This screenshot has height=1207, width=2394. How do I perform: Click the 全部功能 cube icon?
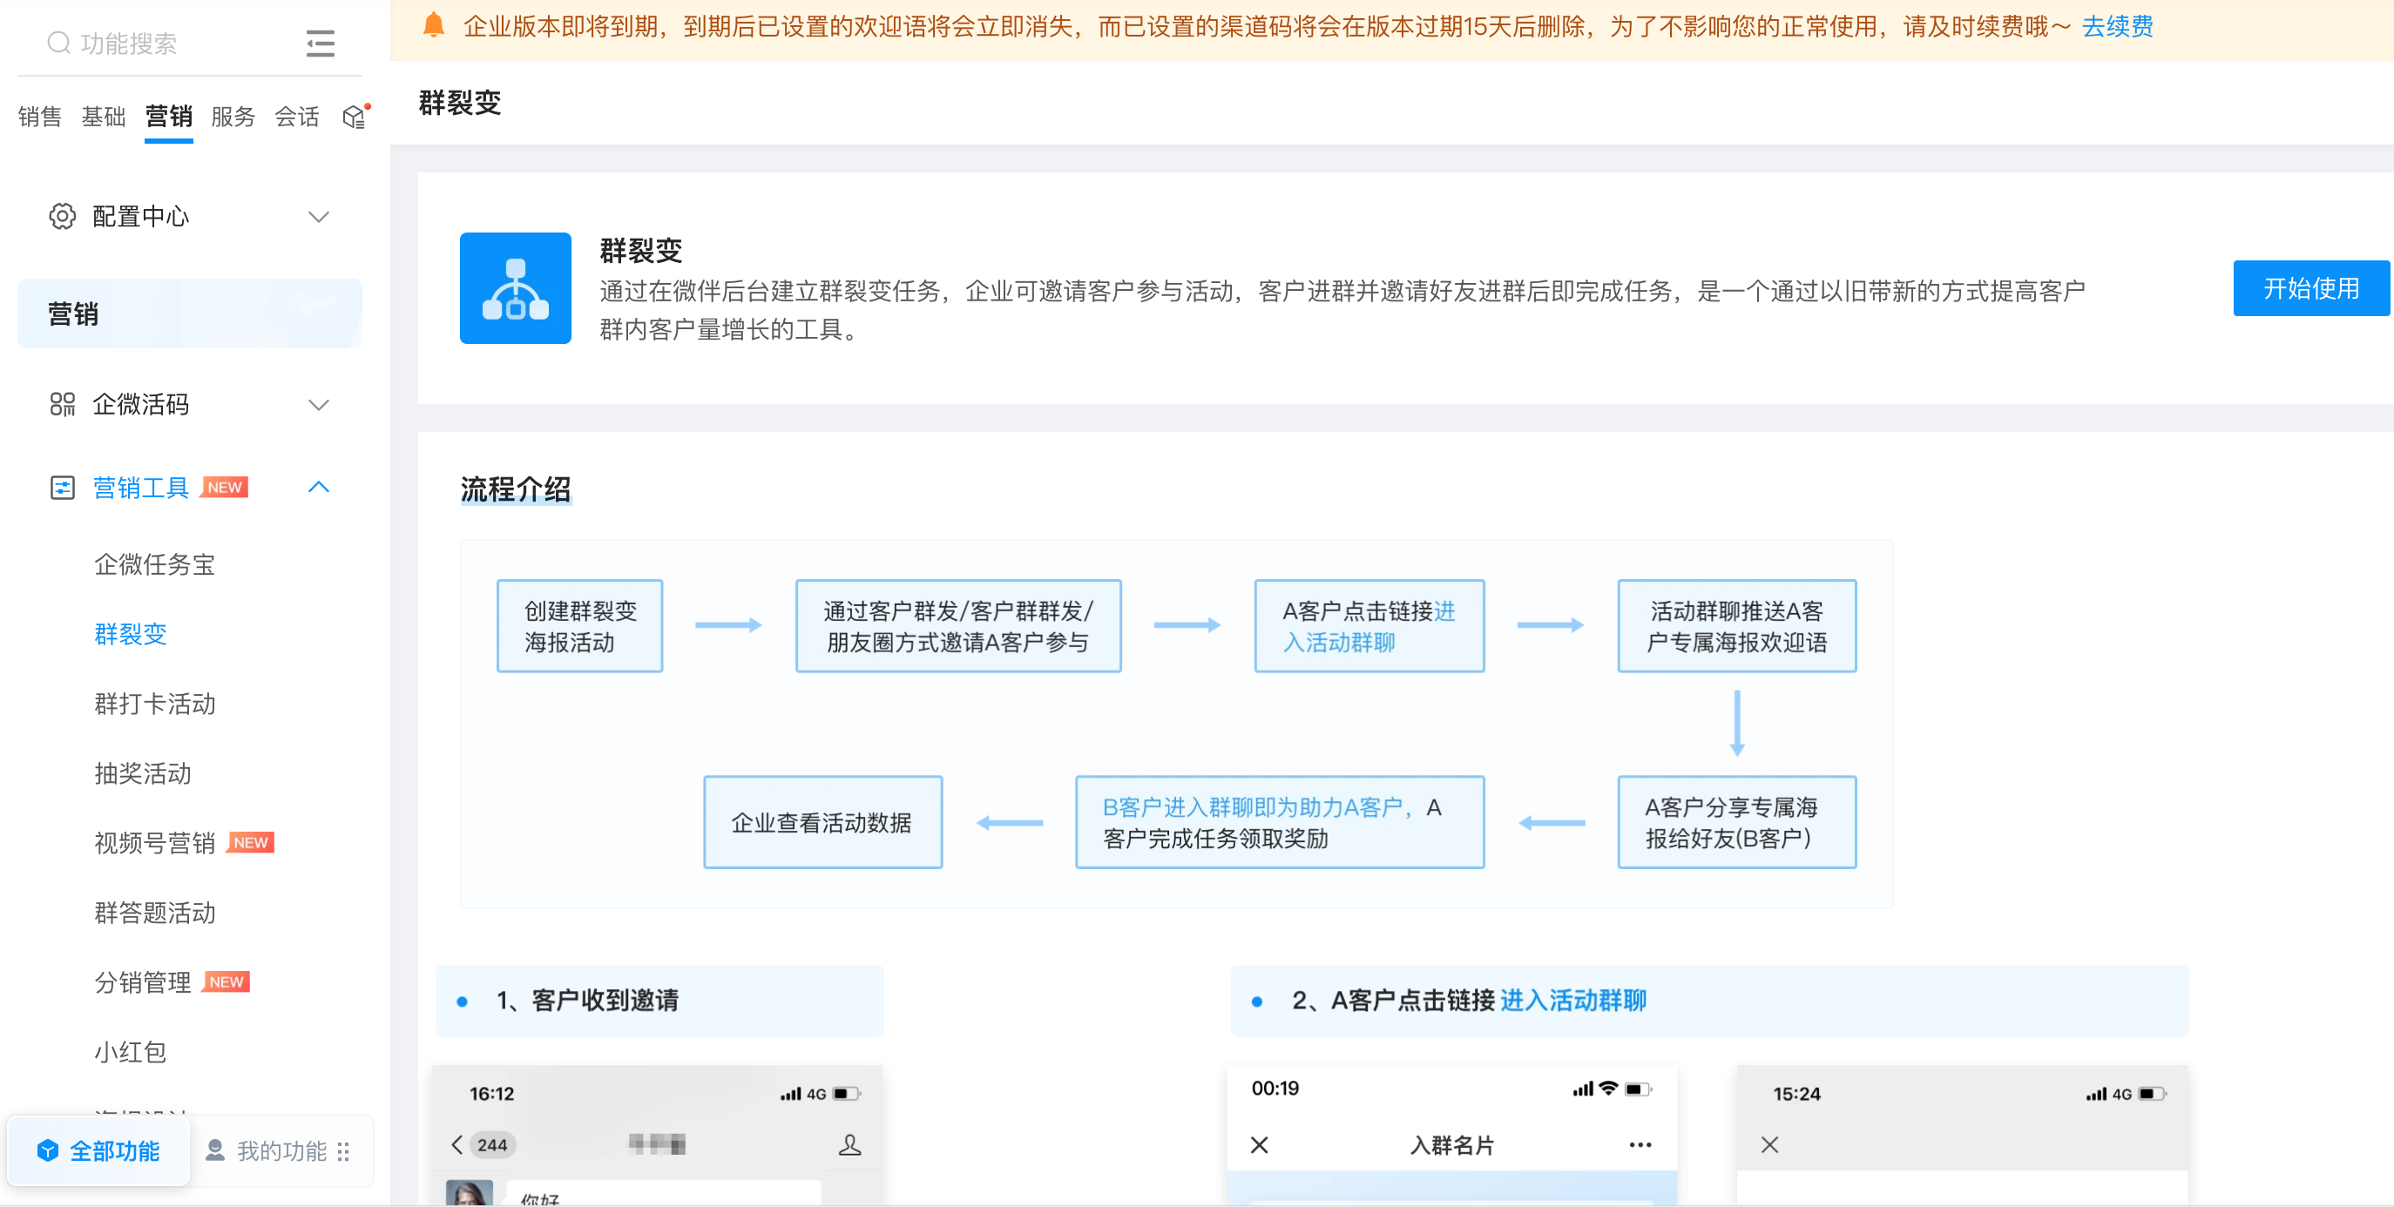tap(47, 1150)
